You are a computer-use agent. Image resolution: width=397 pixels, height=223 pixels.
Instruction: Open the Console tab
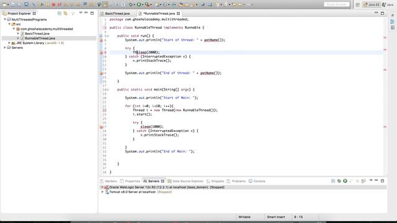point(257,181)
